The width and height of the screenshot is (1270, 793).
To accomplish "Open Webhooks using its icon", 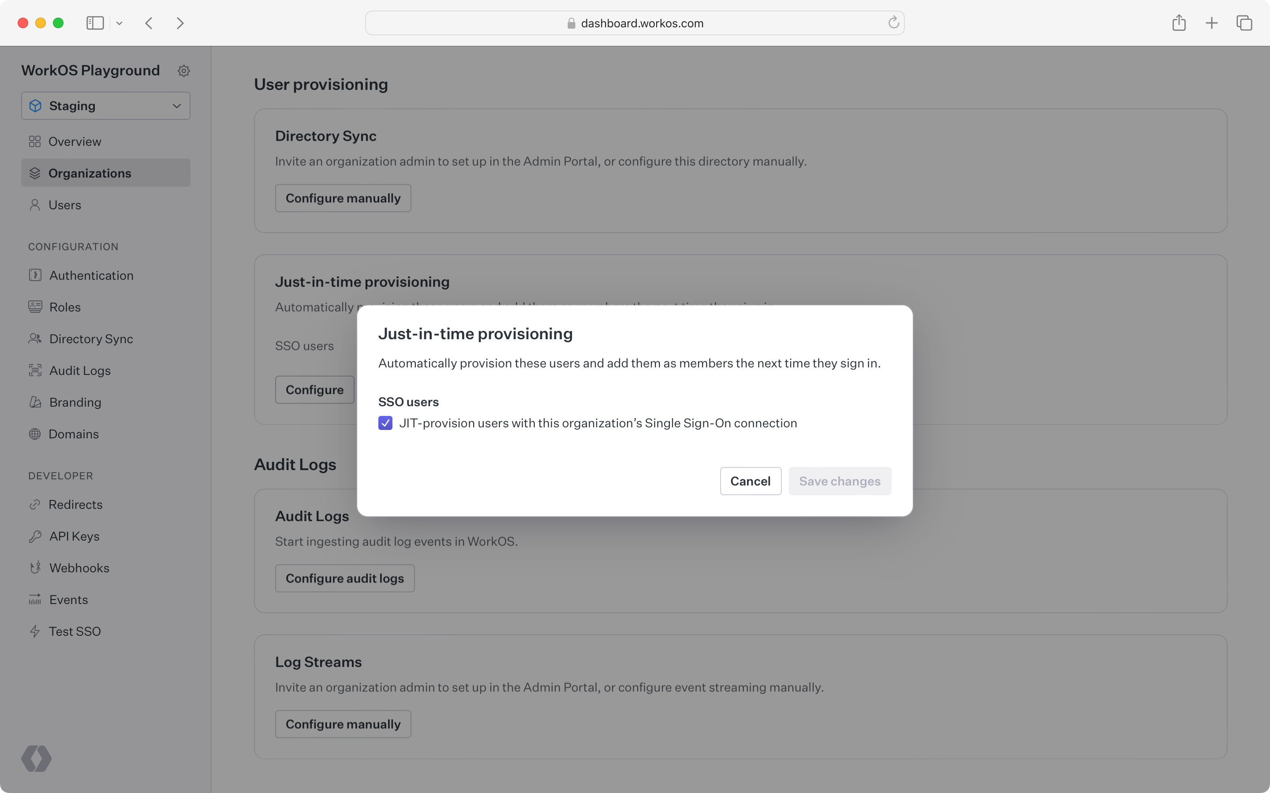I will click(x=35, y=567).
